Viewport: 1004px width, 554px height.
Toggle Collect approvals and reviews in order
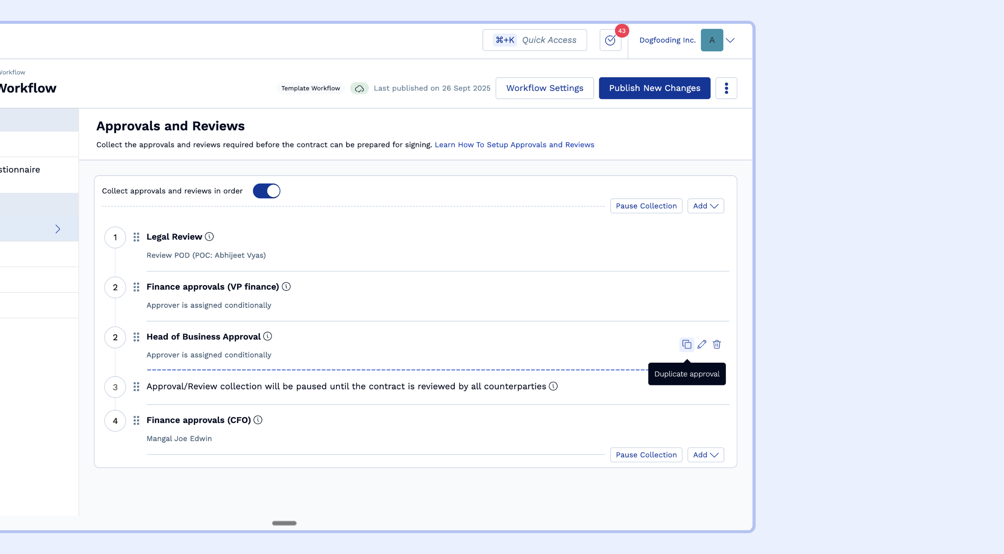pos(266,191)
